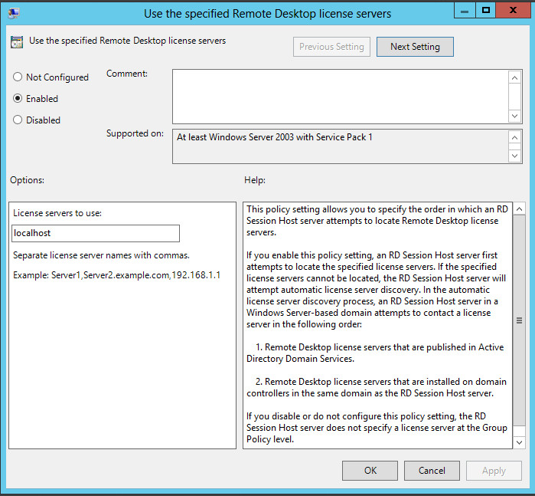Click the Previous Setting button
Viewport: 535px width, 496px height.
[x=331, y=47]
